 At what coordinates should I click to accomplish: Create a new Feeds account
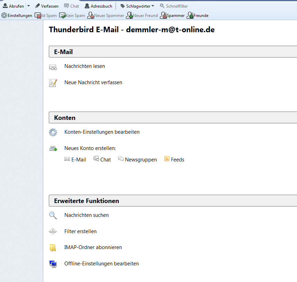pyautogui.click(x=174, y=159)
